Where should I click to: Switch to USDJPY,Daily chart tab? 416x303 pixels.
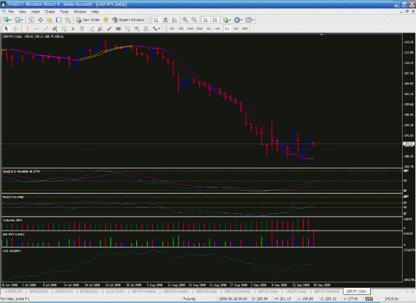click(296, 291)
